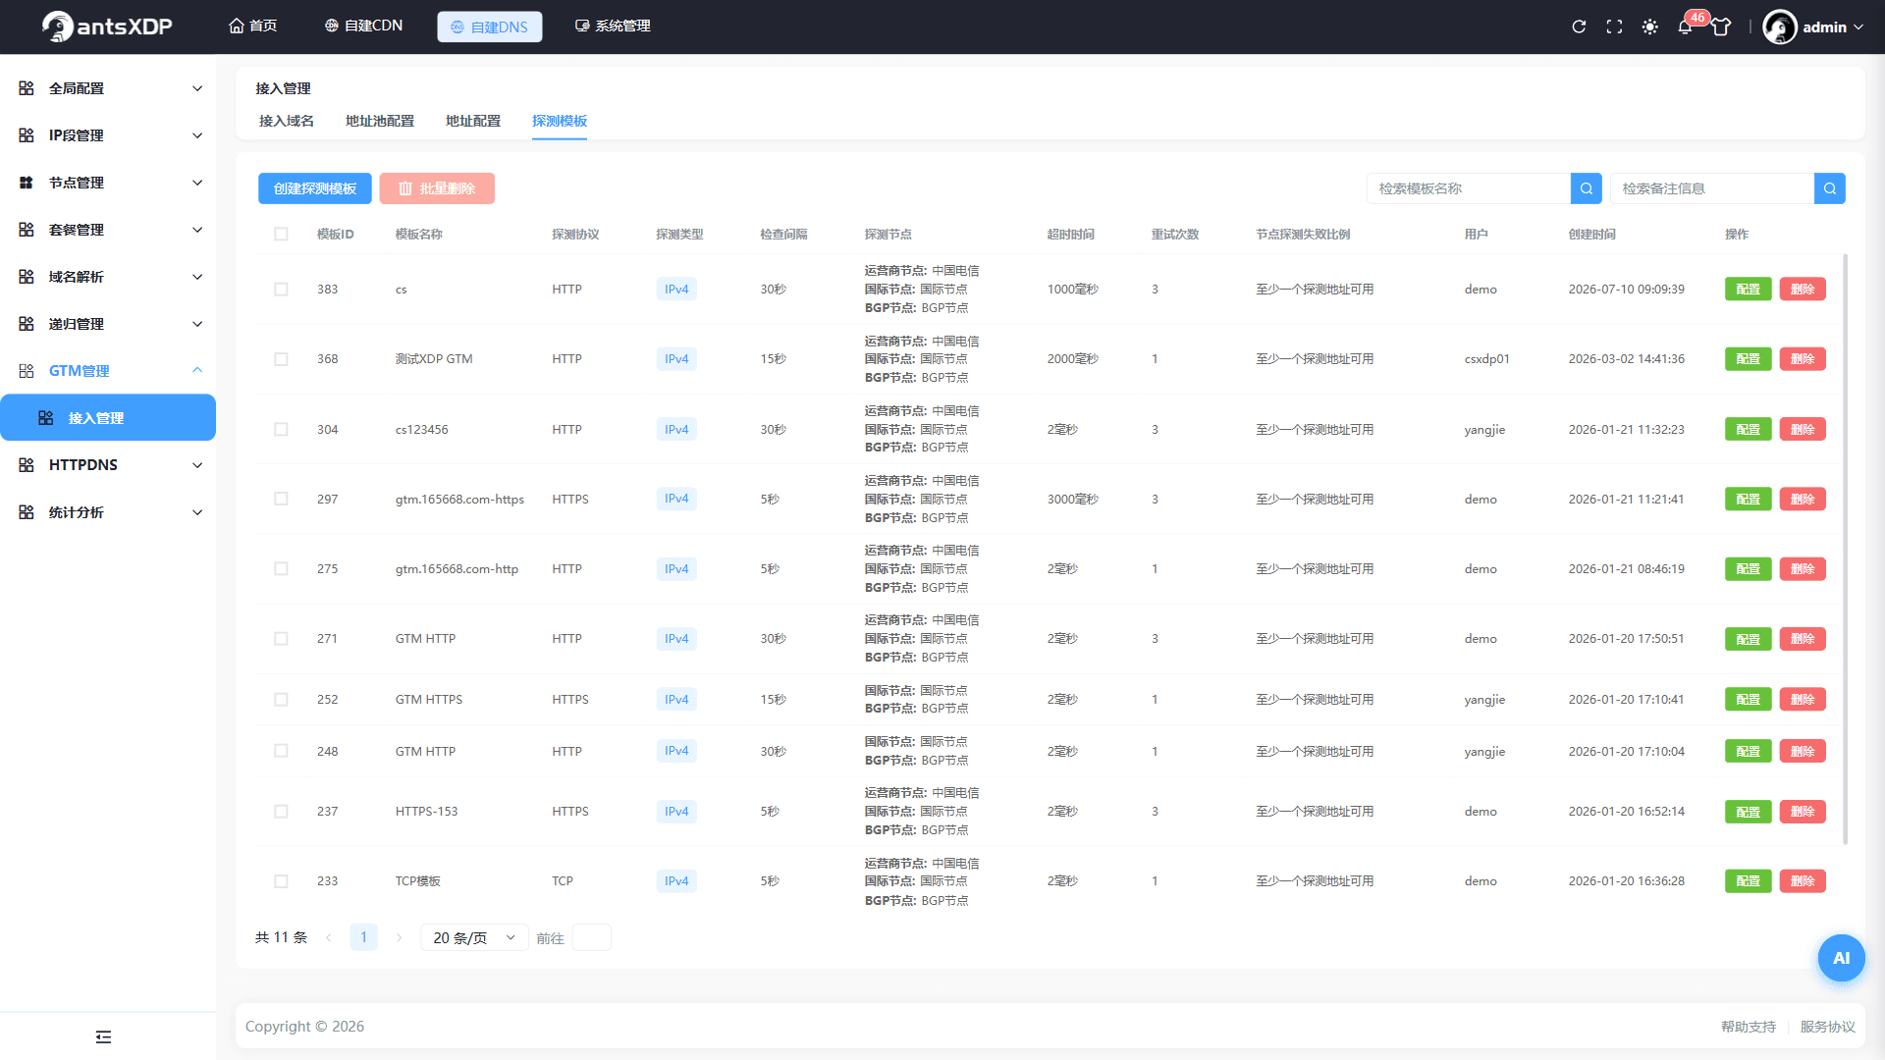Select checkbox for template 368

tap(281, 359)
